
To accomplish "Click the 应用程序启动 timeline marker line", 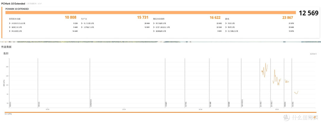I will [x=90, y=83].
